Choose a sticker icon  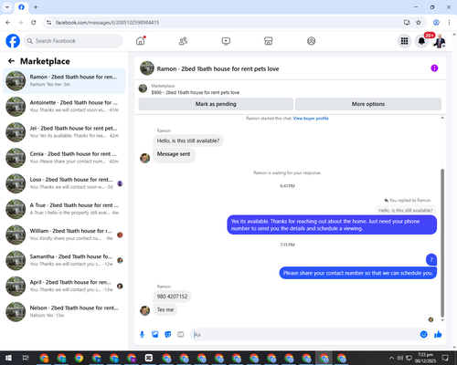(168, 335)
